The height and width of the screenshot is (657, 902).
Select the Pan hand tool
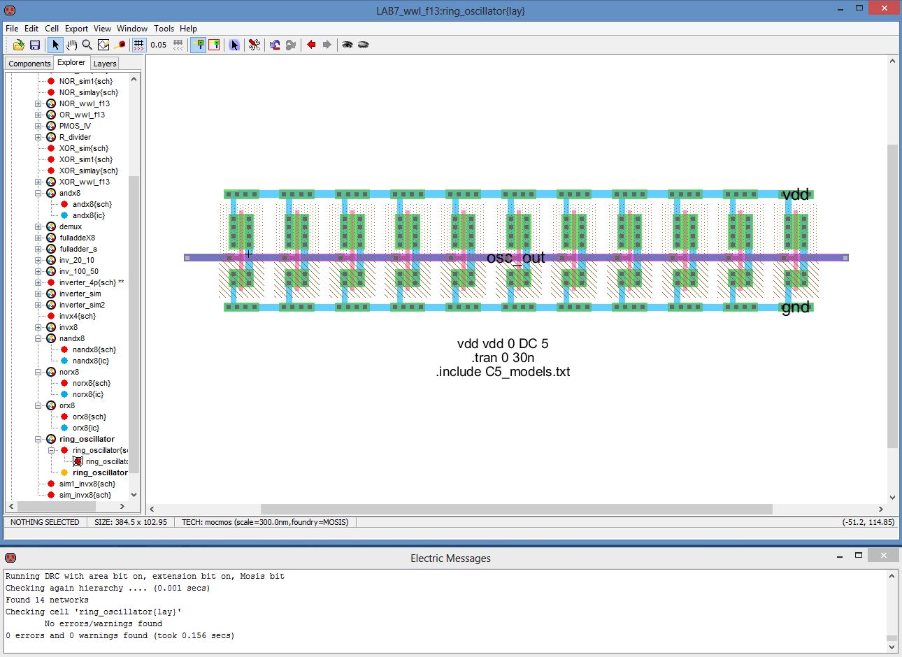tap(71, 45)
